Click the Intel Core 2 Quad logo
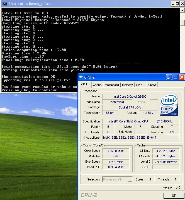Screen dimensions: 185x200 pyautogui.click(x=169, y=105)
